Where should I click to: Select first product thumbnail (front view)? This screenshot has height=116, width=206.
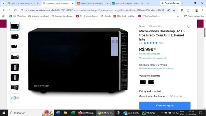(x=15, y=26)
